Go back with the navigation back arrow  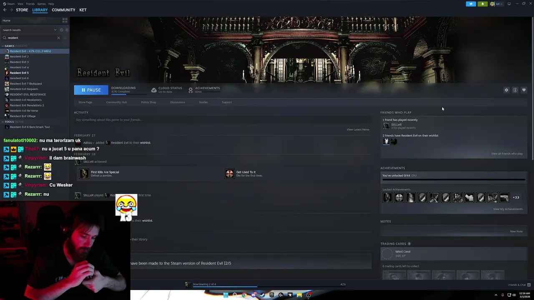pos(5,10)
